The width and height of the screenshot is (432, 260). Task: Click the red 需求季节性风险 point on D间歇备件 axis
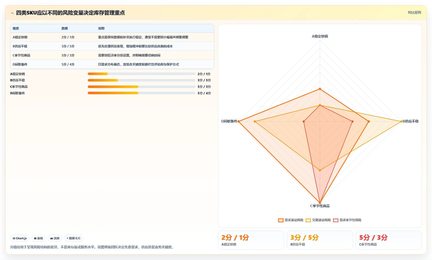[x=304, y=121]
